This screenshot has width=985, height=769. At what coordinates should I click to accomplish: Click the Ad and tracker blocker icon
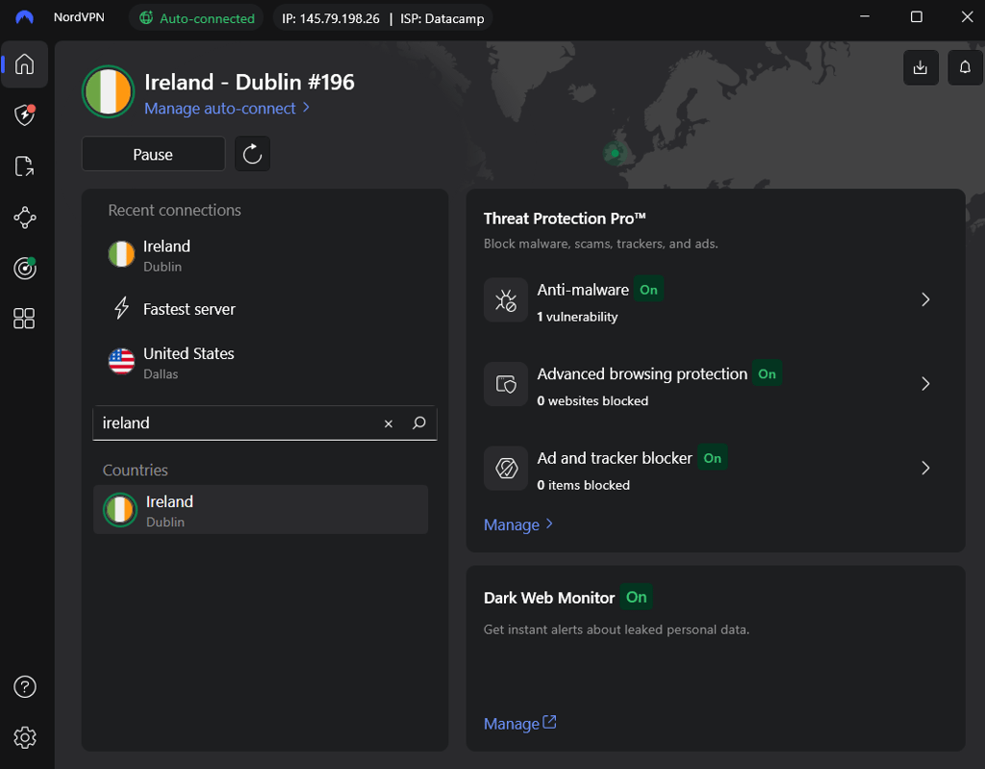click(506, 469)
